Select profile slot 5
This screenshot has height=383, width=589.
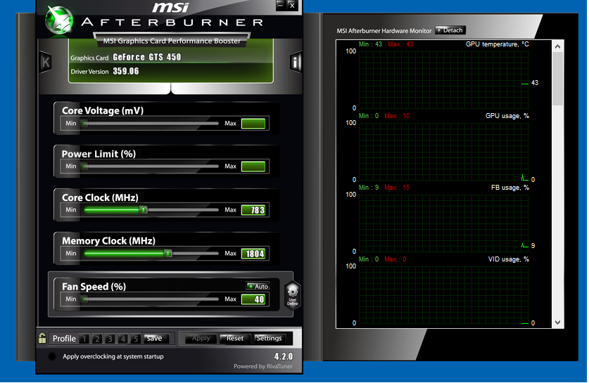pos(136,339)
